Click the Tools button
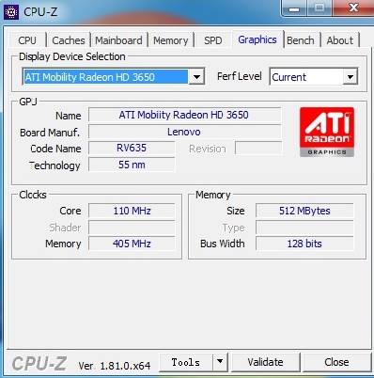This screenshot has height=378, width=374. tap(186, 362)
